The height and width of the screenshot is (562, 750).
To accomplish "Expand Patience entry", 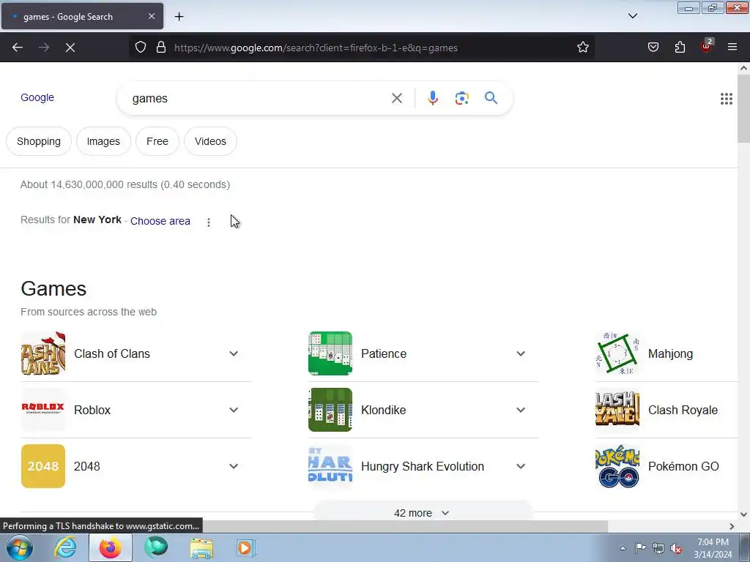I will [521, 353].
